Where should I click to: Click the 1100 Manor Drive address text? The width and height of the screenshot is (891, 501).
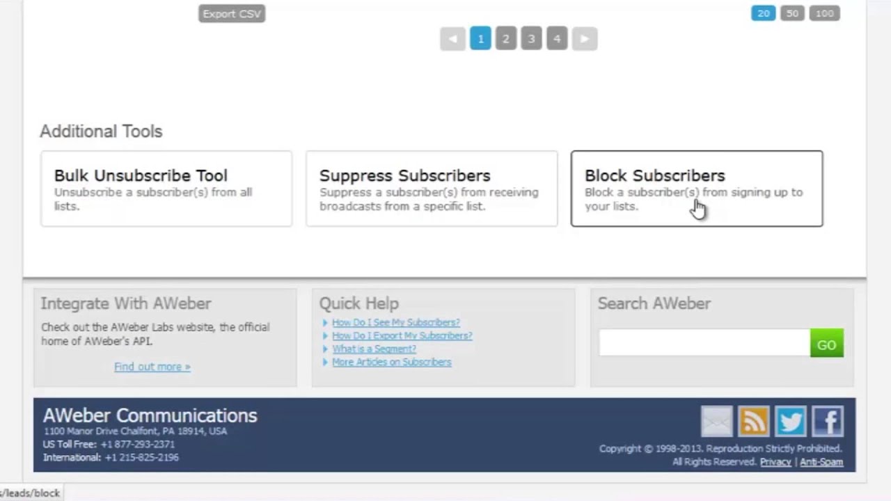coord(135,431)
